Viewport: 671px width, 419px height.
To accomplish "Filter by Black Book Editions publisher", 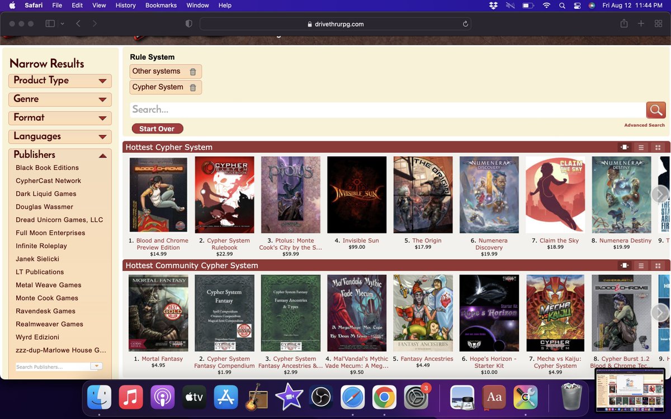I will click(x=47, y=168).
